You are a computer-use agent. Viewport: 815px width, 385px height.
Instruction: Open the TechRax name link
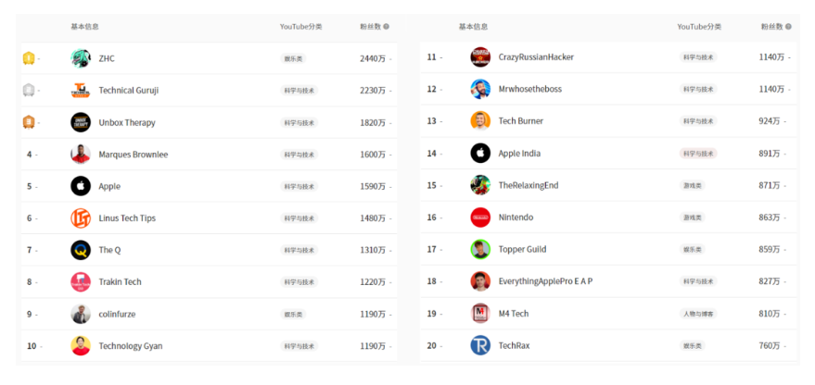tap(514, 345)
